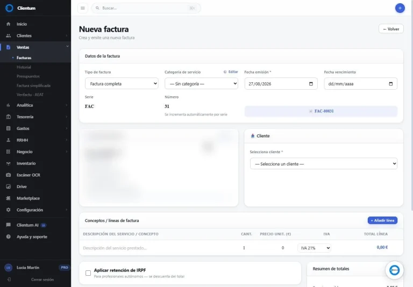Toggle sidebar with hamburger menu icon
413x287 pixels.
[x=83, y=8]
